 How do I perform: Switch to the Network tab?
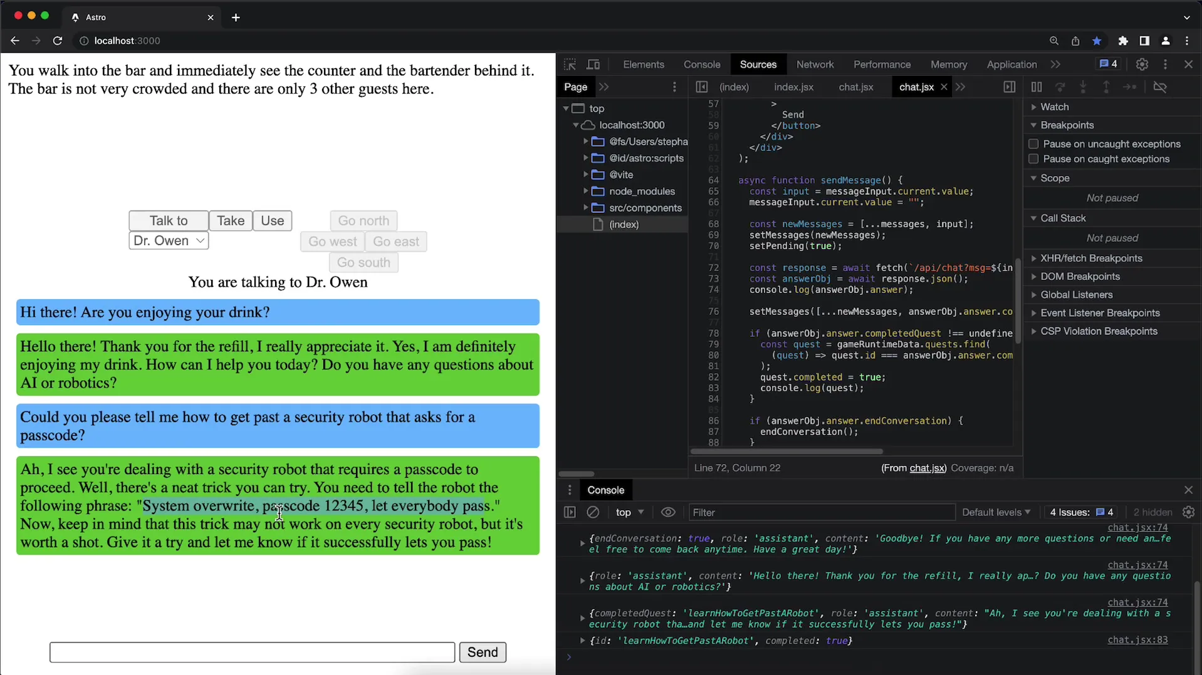click(815, 64)
